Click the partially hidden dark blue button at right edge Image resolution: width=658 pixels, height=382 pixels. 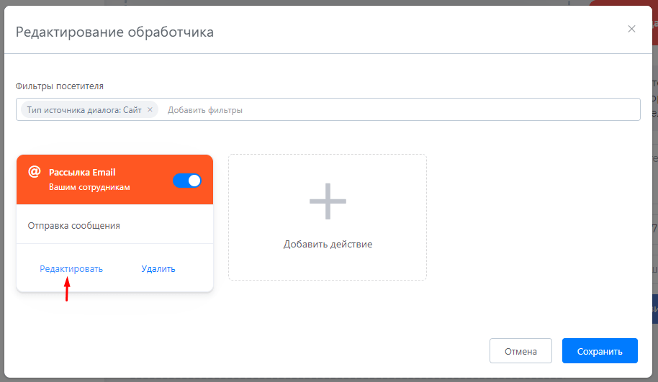pos(655,309)
